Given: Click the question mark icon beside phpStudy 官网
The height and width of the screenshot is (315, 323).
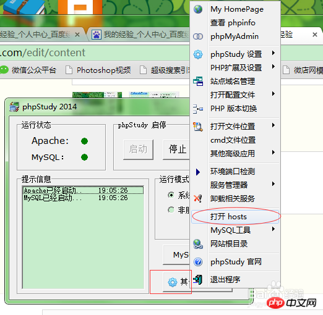Looking at the screenshot, I should click(x=198, y=262).
